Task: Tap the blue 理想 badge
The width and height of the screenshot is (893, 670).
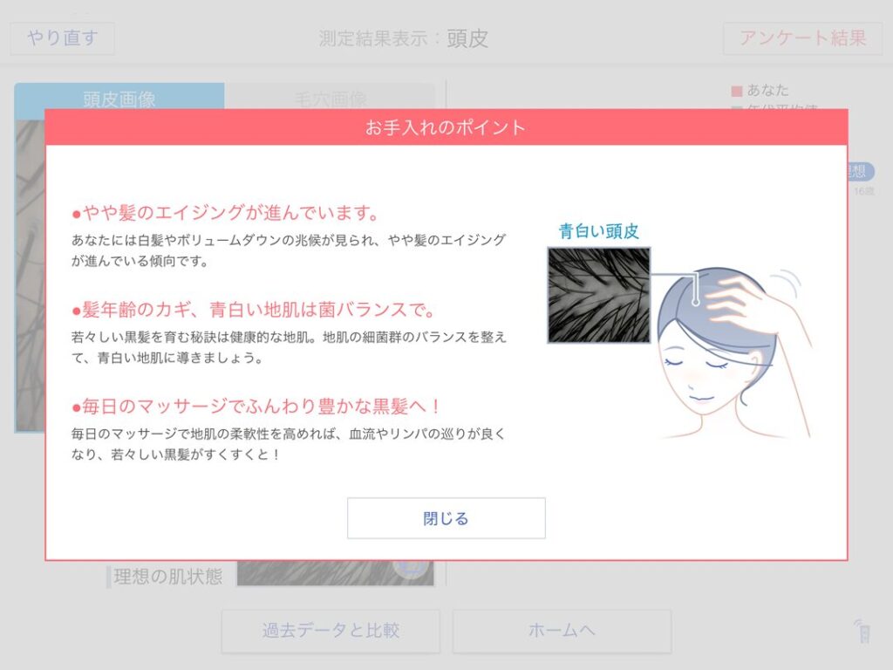Action: click(x=860, y=171)
